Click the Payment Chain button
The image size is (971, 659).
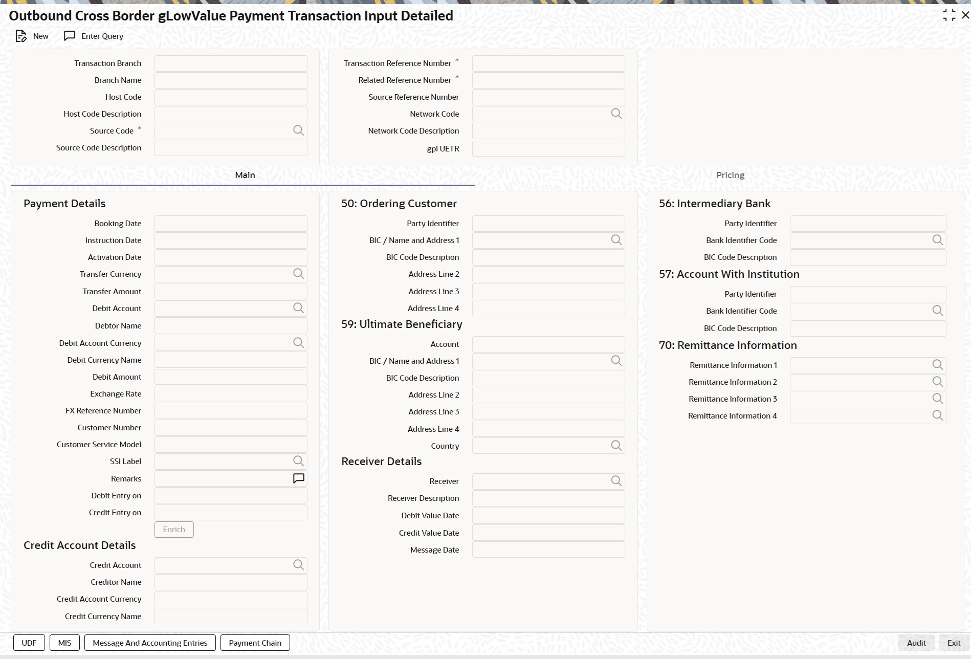[255, 643]
